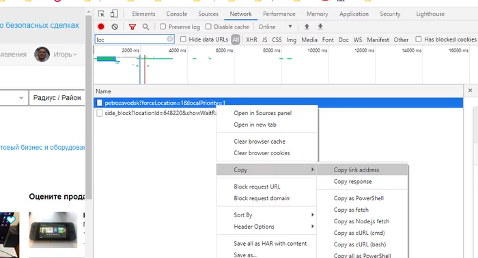The width and height of the screenshot is (478, 258).
Task: Toggle the red filter funnel icon
Action: point(132,27)
